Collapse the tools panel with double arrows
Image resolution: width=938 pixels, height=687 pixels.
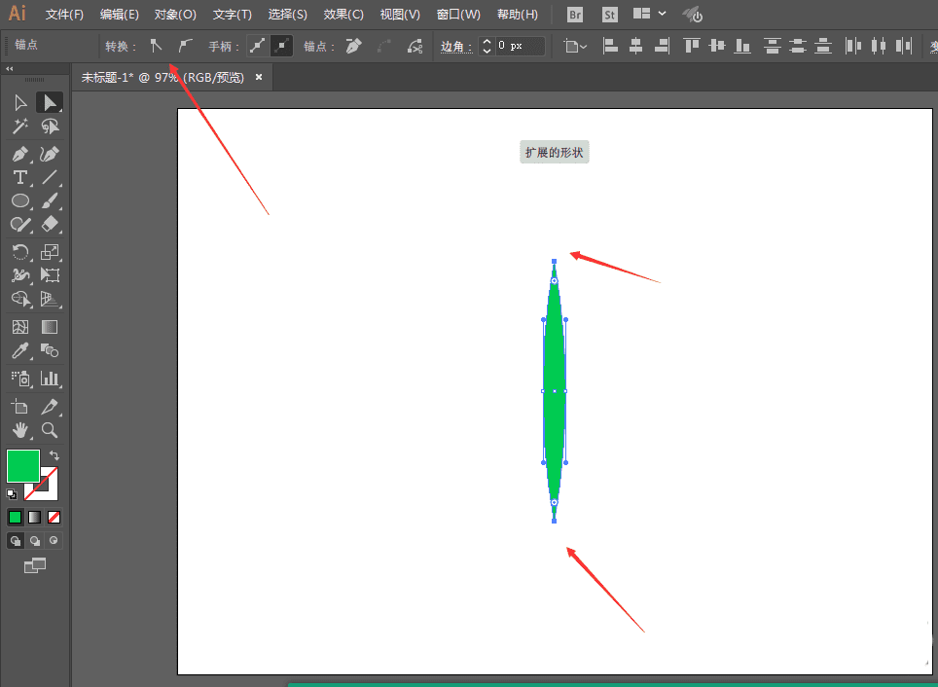[10, 69]
